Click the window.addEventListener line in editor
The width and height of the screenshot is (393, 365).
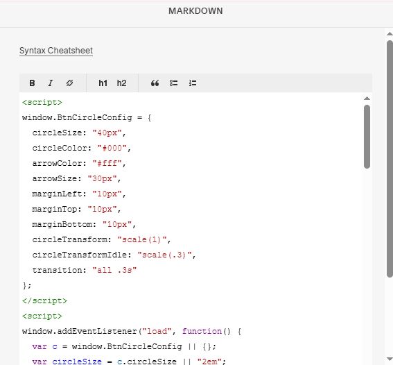pos(132,332)
